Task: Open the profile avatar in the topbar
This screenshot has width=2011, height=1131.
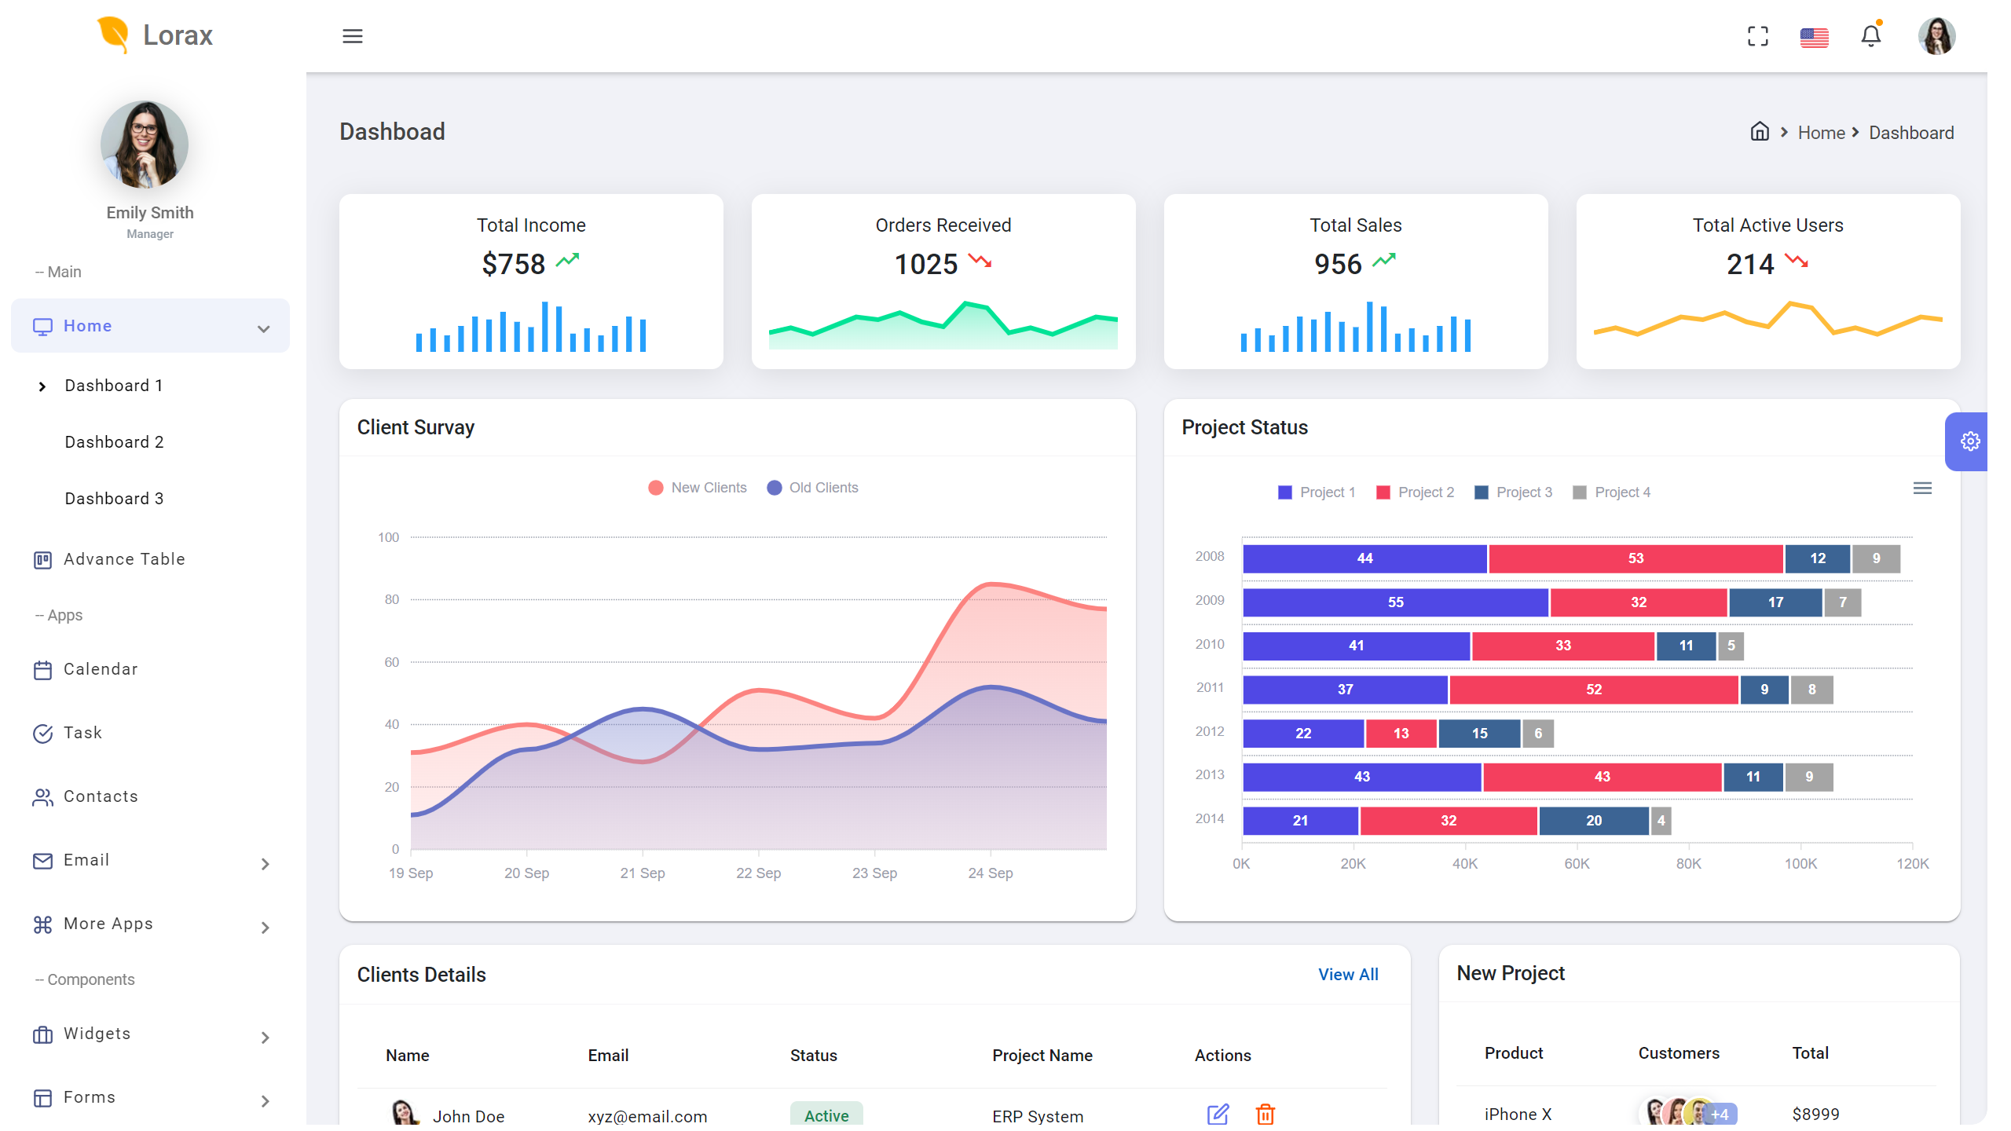Action: 1936,36
